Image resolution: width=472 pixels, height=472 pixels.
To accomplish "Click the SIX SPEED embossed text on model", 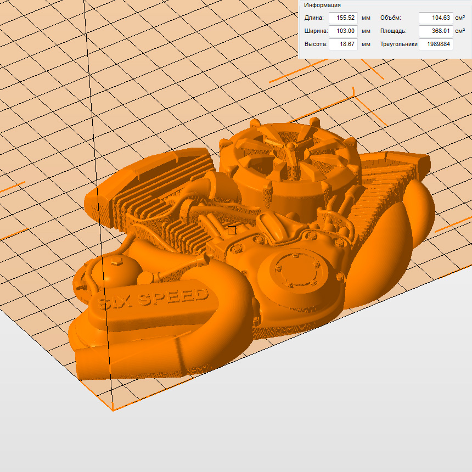I will coord(152,298).
